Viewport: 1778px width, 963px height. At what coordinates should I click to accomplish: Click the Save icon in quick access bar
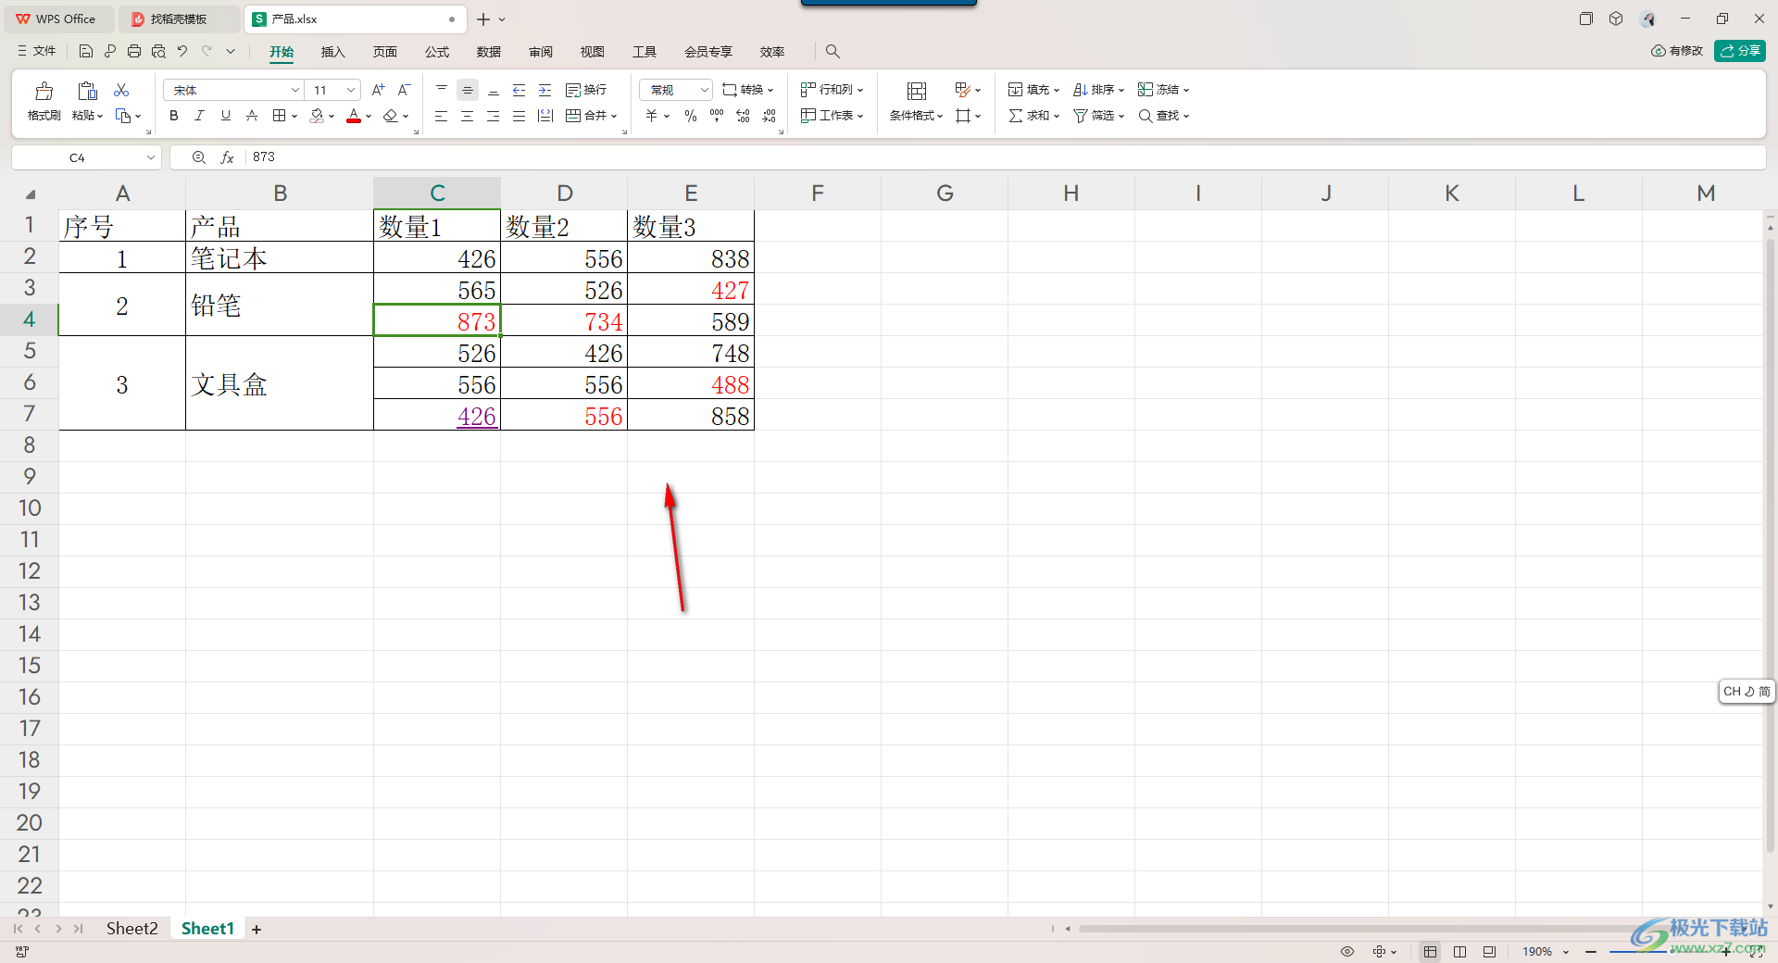pos(85,51)
